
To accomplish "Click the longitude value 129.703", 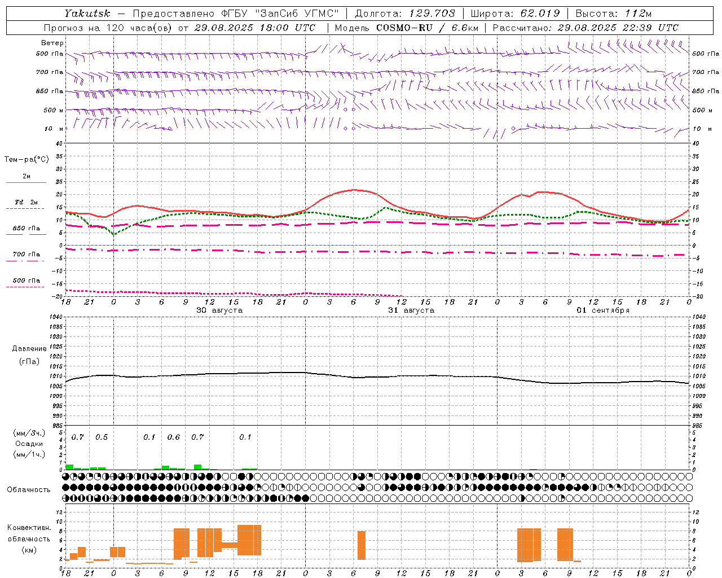I will (x=432, y=13).
